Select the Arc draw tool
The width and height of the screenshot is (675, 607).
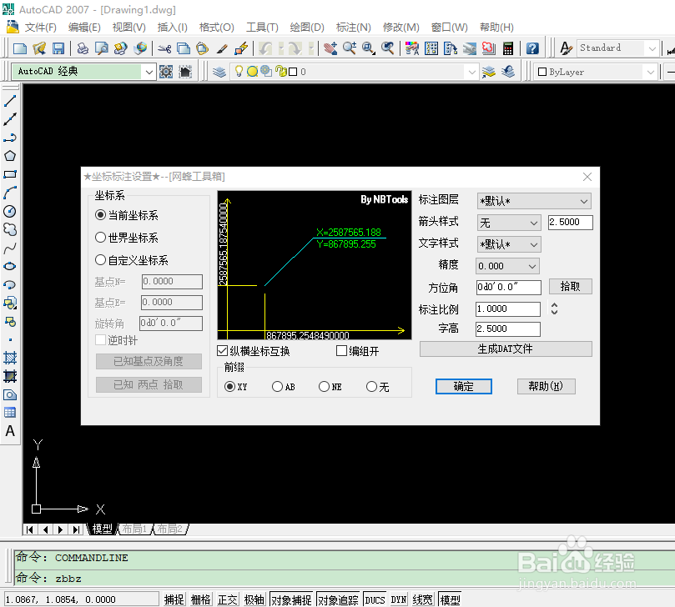[10, 193]
